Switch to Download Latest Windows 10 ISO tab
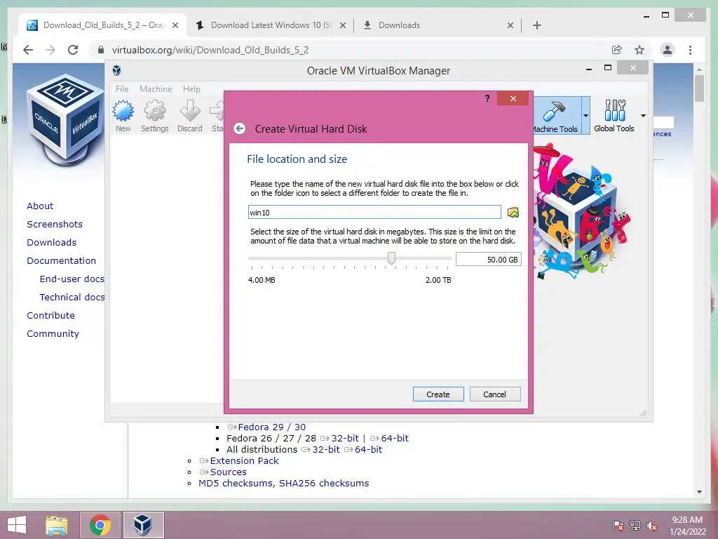The height and width of the screenshot is (539, 718). click(x=271, y=25)
